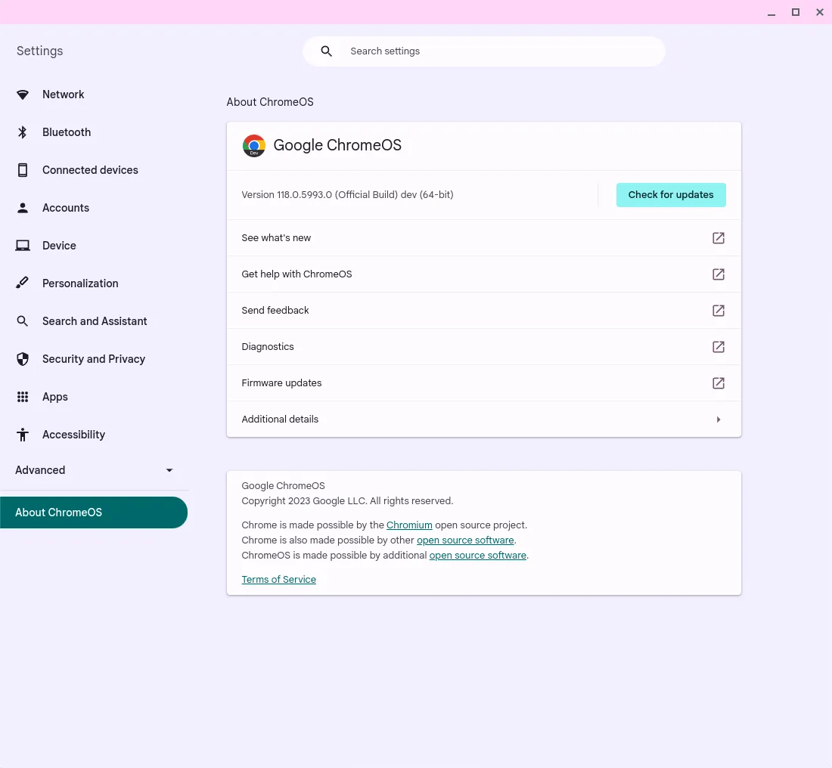Select the Network Wi-Fi icon
Viewport: 832px width, 768px height.
point(23,94)
